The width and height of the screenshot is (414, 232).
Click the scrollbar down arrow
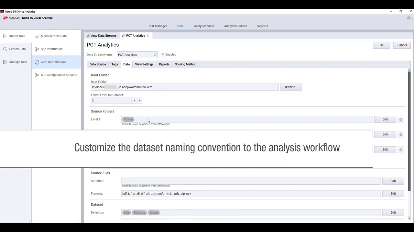(x=409, y=218)
